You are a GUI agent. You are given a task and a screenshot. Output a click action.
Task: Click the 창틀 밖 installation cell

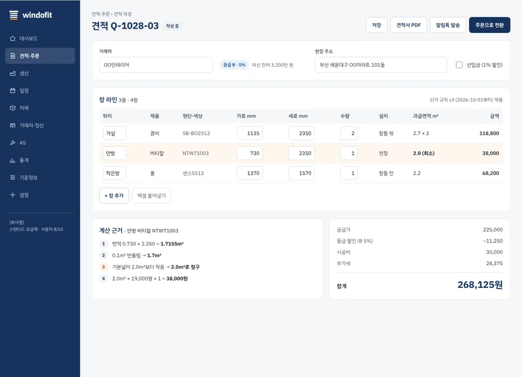tap(386, 133)
